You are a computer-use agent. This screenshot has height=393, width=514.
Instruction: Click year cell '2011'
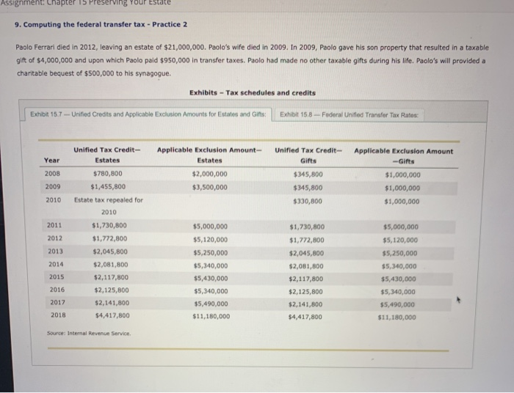pyautogui.click(x=54, y=225)
